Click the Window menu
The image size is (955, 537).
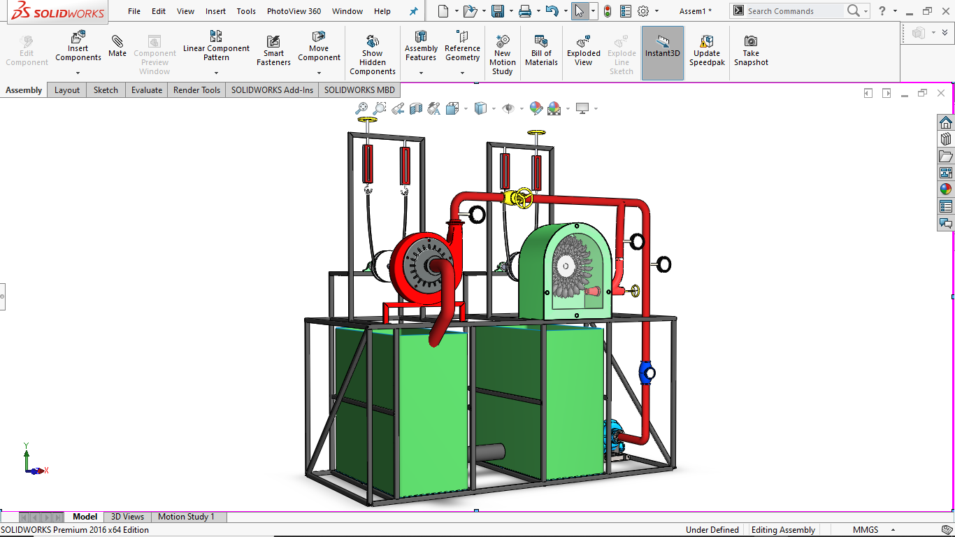(347, 11)
